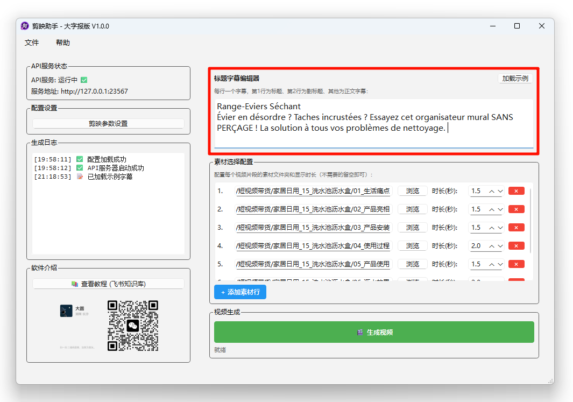The image size is (573, 402).
Task: Increase duration for row 1 with up arrow
Action: (491, 191)
